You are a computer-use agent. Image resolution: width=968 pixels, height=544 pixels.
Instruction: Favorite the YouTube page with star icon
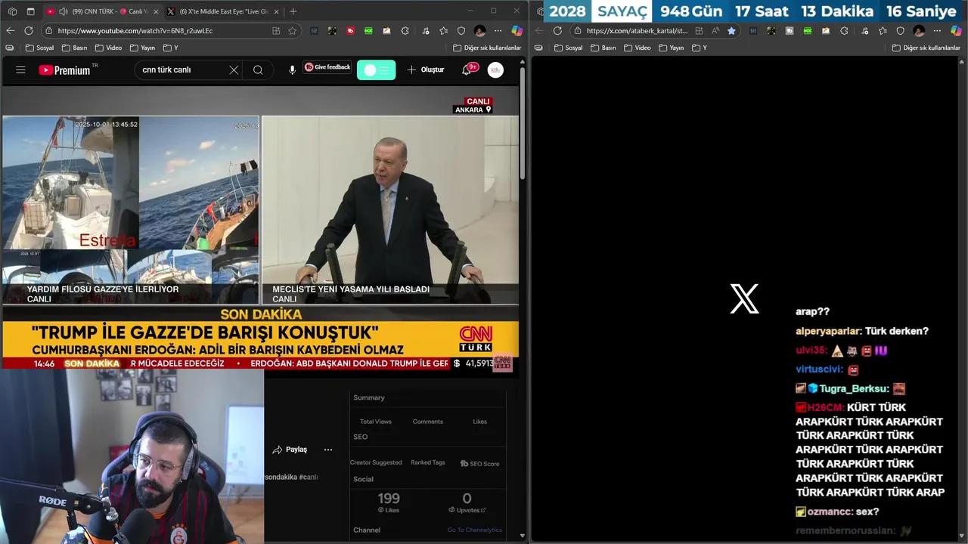pos(292,31)
